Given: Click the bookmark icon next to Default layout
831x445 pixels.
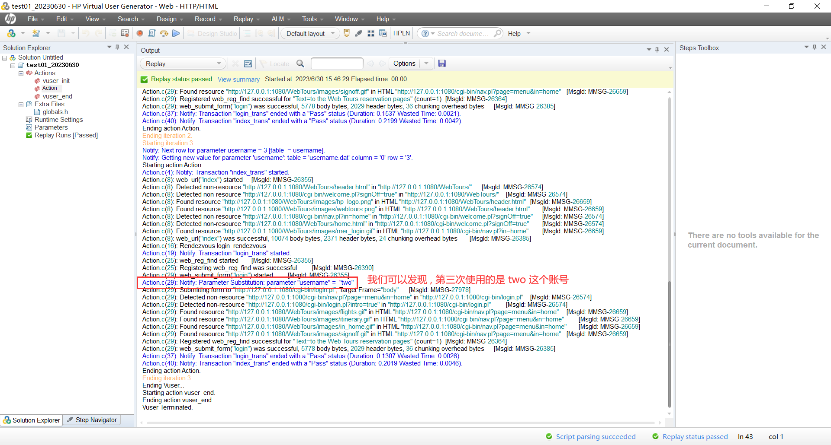Looking at the screenshot, I should point(347,33).
